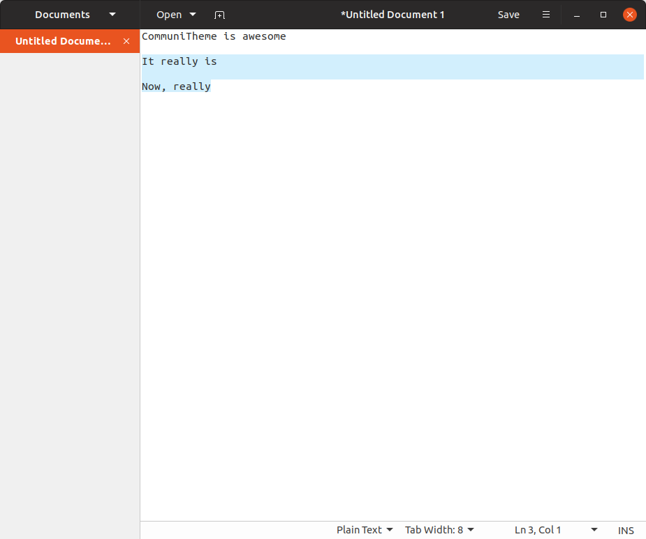Click Open to browse for a file
Viewport: 646px width, 539px height.
click(x=168, y=15)
